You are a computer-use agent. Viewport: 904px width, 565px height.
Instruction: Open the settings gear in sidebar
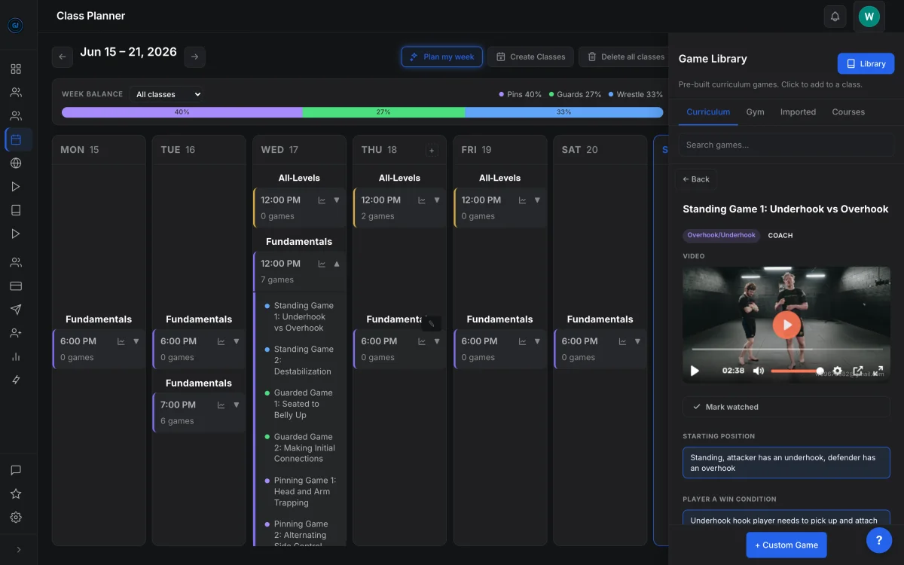pos(16,518)
